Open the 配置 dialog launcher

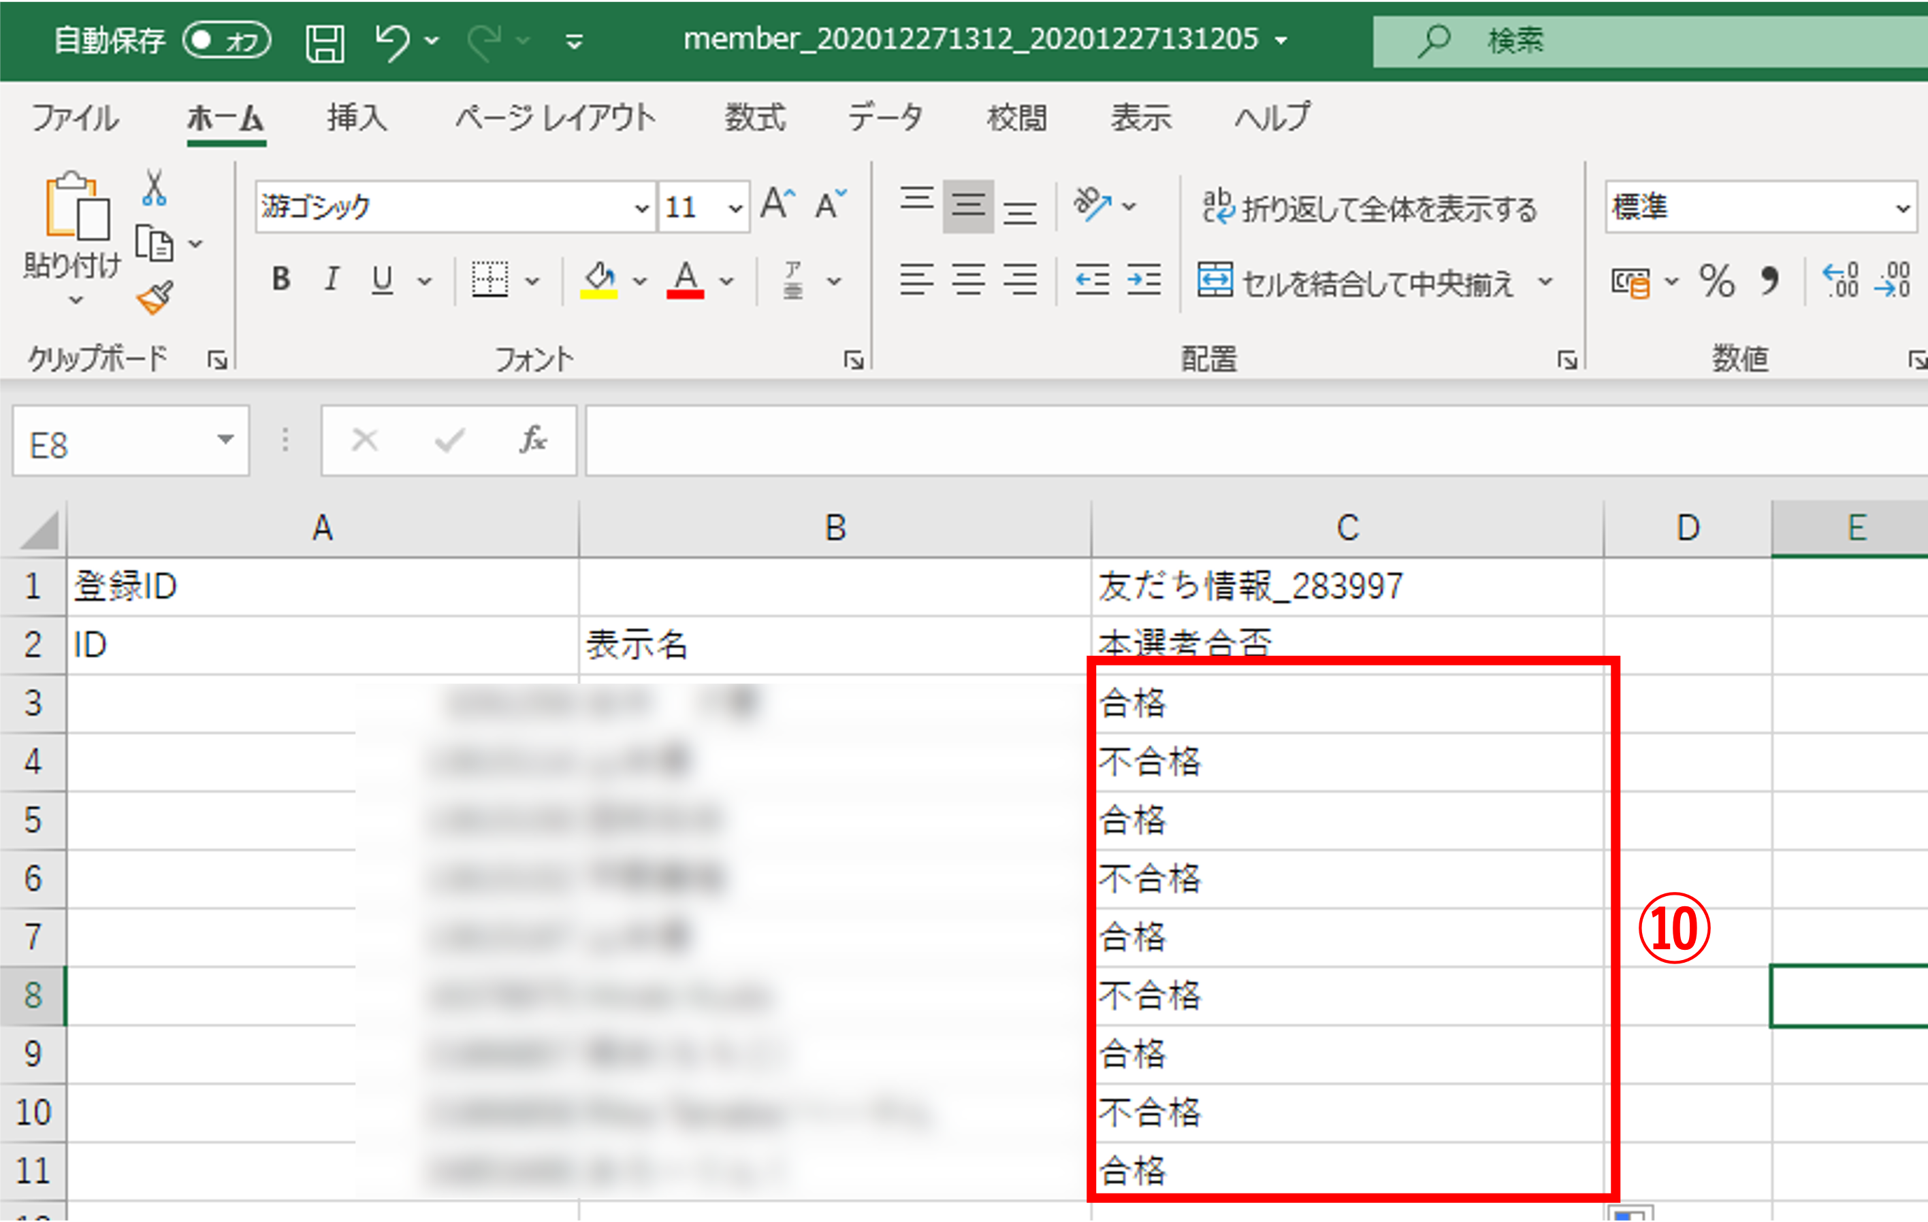tap(1568, 360)
